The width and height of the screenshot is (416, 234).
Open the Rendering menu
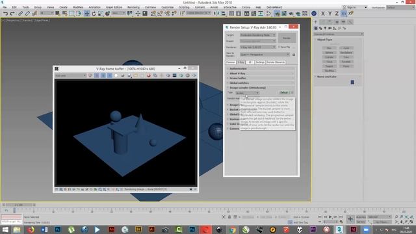(133, 7)
